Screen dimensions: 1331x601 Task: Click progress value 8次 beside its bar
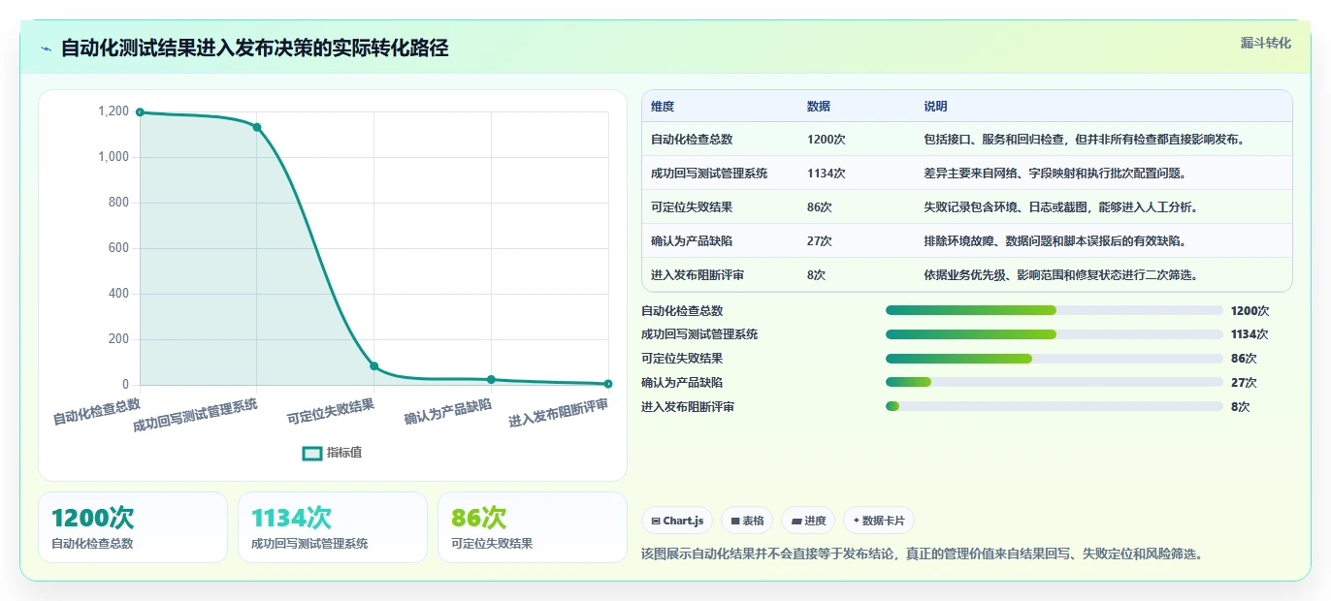1240,407
